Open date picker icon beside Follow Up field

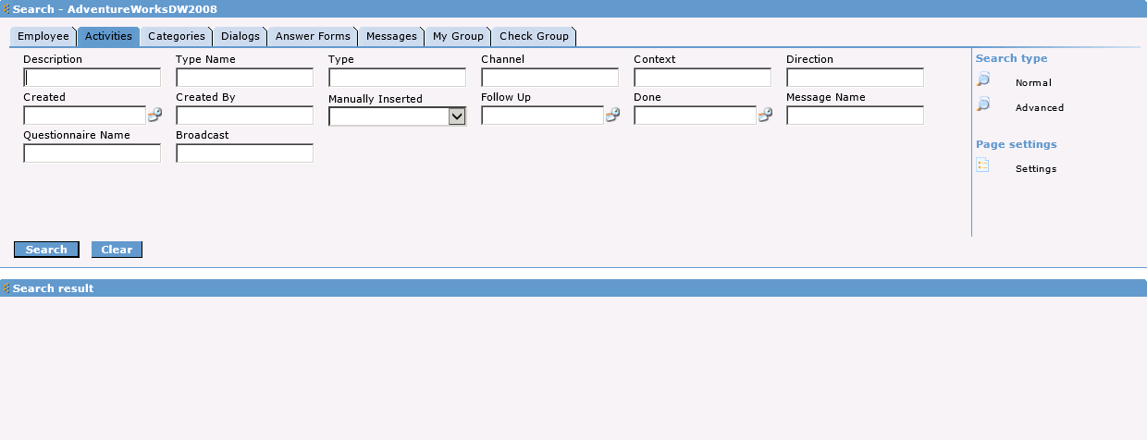[x=612, y=116]
